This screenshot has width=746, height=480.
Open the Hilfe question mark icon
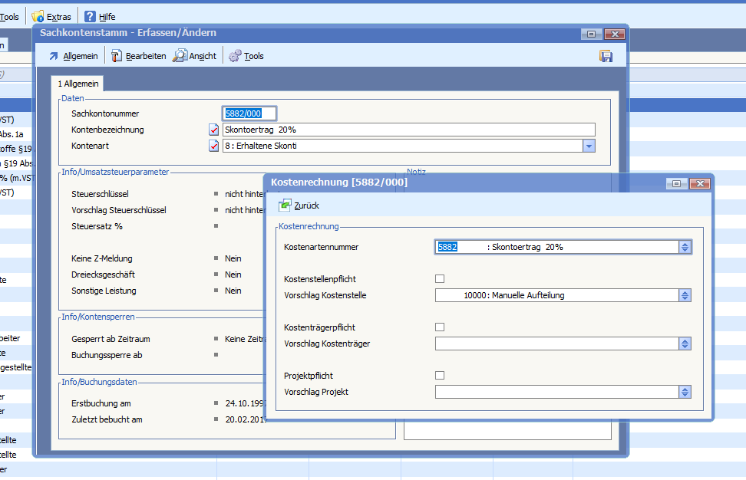91,16
